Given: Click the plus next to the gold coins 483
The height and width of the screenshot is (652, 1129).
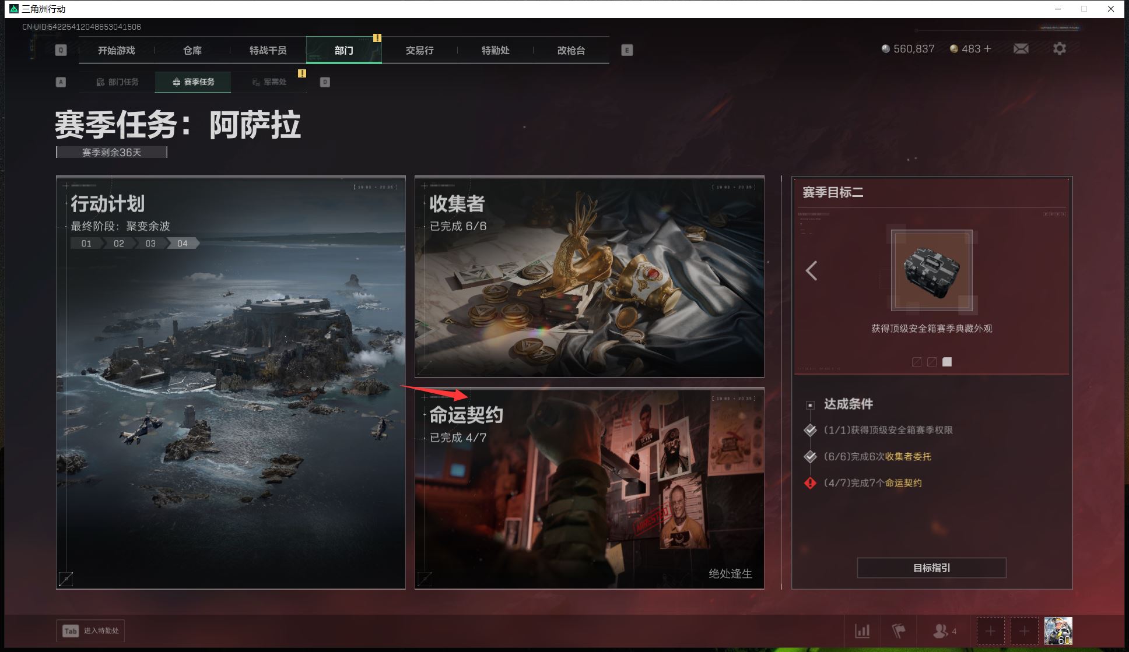Looking at the screenshot, I should [x=987, y=49].
